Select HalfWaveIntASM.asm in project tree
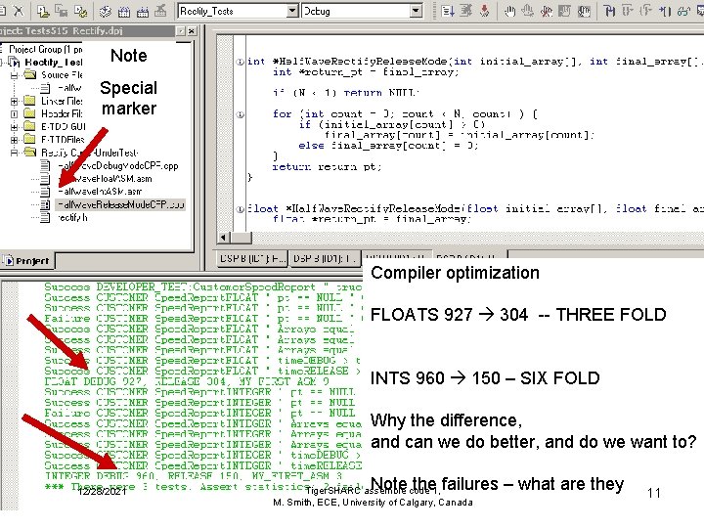The width and height of the screenshot is (704, 528). coord(100,192)
